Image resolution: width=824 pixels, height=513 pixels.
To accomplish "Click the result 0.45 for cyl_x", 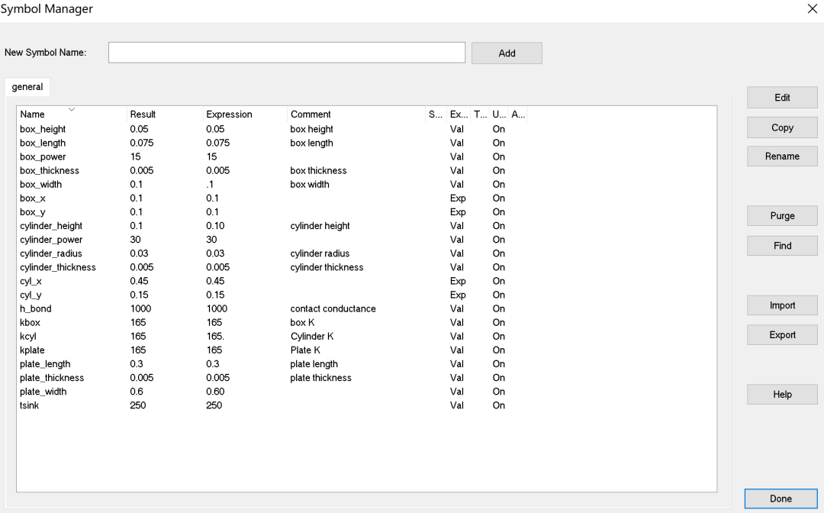I will coord(140,281).
